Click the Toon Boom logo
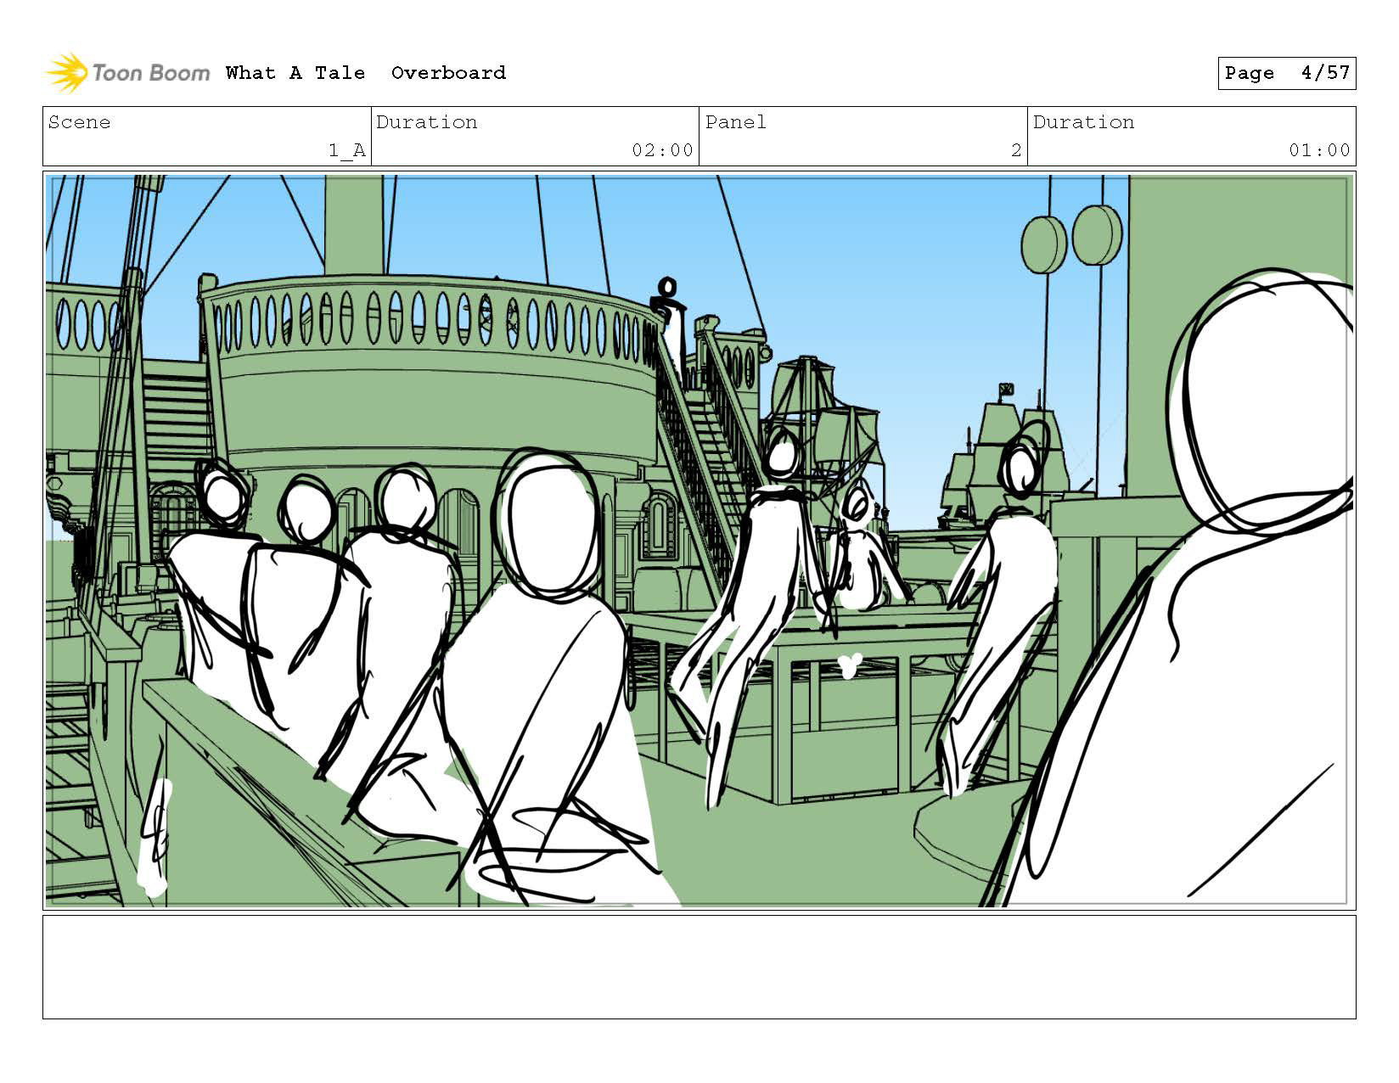This screenshot has height=1083, width=1399. 127,73
